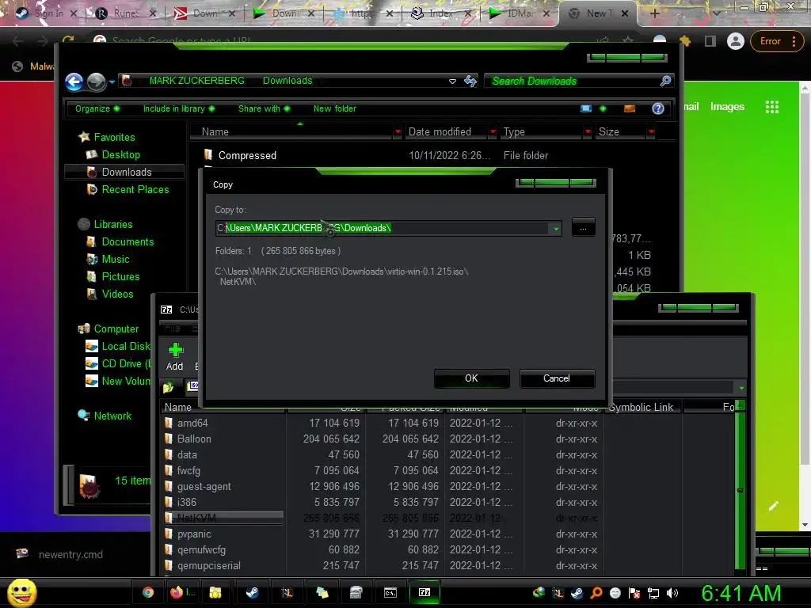This screenshot has width=811, height=608.
Task: Change the Explorer view layout icon
Action: click(x=585, y=108)
